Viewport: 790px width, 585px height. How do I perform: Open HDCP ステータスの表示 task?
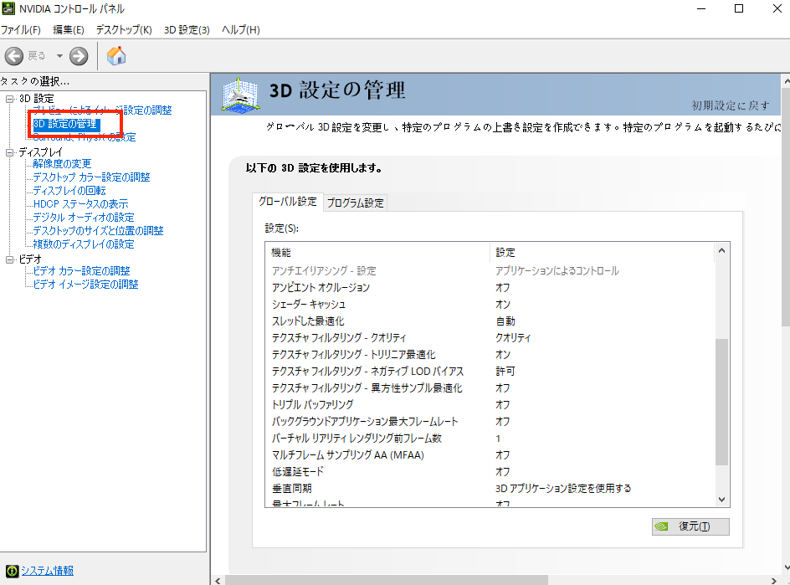(x=80, y=204)
